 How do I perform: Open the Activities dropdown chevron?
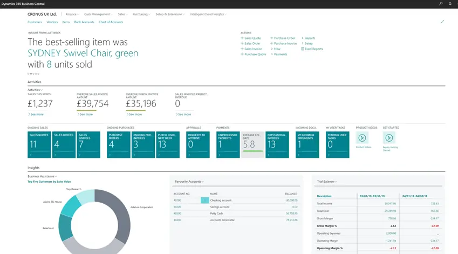tap(42, 90)
